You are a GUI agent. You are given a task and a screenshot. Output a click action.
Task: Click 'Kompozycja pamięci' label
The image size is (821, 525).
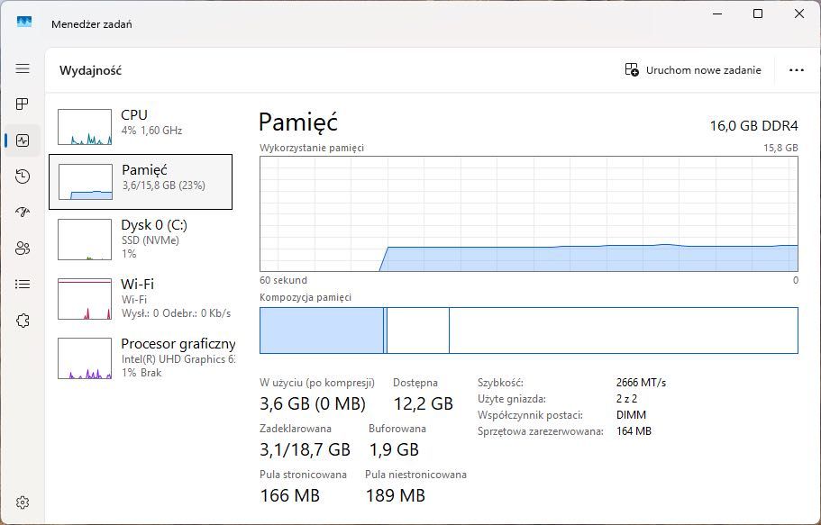click(x=306, y=297)
